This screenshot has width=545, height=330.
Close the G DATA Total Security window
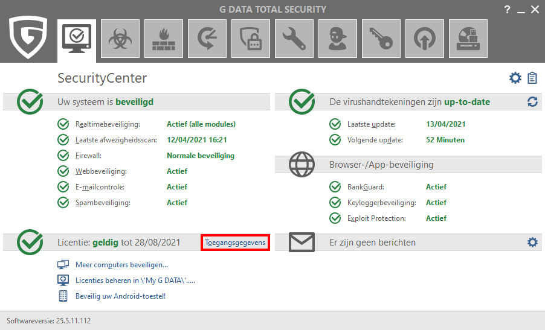[535, 10]
